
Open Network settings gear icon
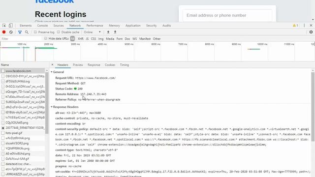[x=311, y=32]
